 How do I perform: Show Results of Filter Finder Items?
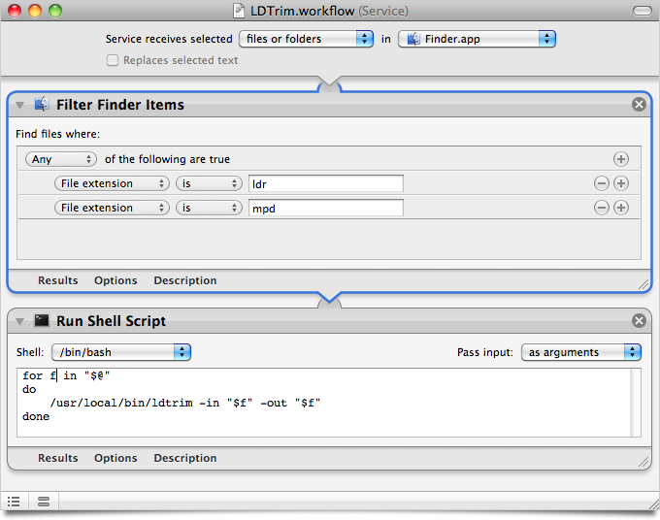coord(58,280)
